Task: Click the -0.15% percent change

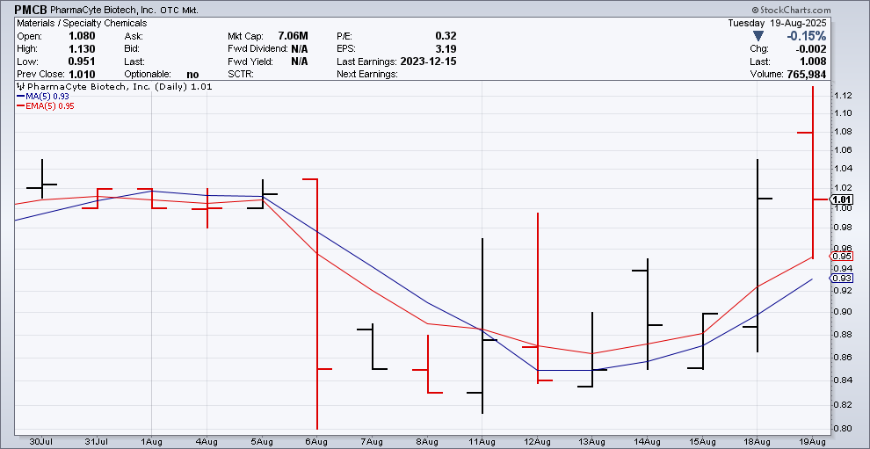Action: point(808,37)
